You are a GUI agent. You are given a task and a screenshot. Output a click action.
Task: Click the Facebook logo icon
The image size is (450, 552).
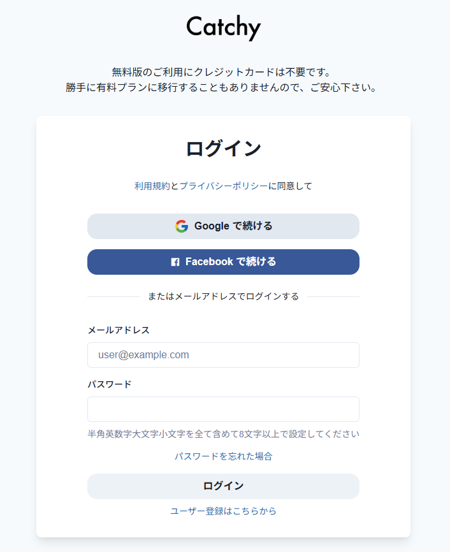175,262
